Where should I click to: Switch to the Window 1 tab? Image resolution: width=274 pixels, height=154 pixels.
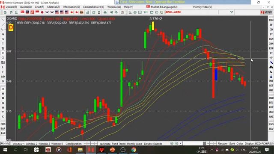click(x=19, y=144)
